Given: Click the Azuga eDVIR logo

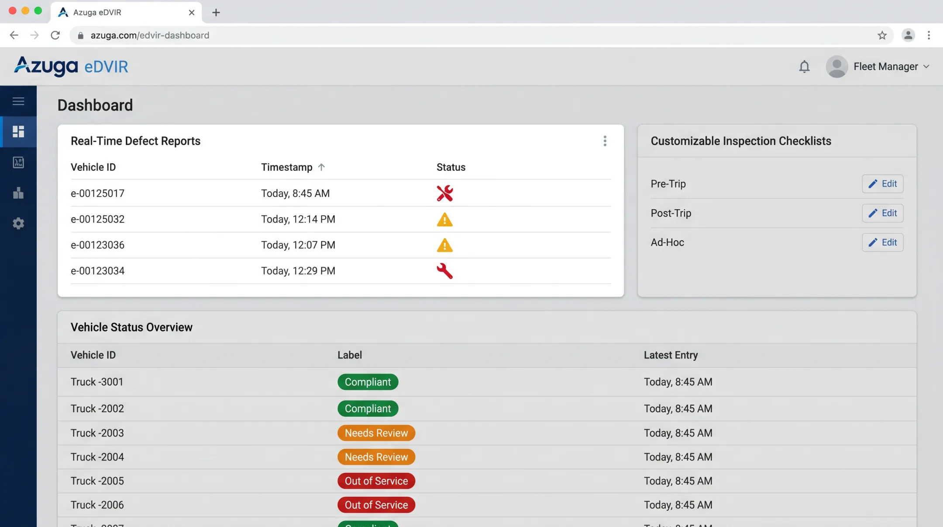Looking at the screenshot, I should [71, 66].
